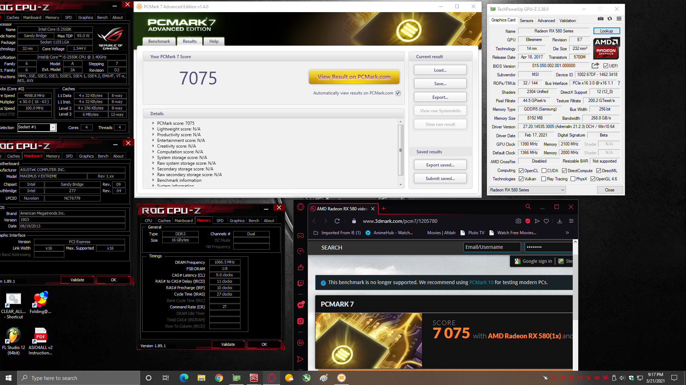Toggle the CUDA checkbox

[x=544, y=171]
